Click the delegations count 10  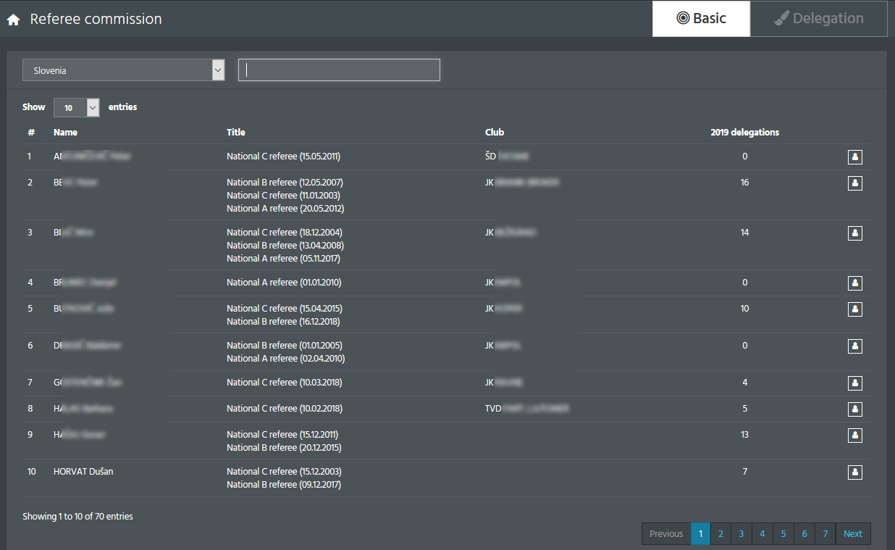click(x=744, y=309)
